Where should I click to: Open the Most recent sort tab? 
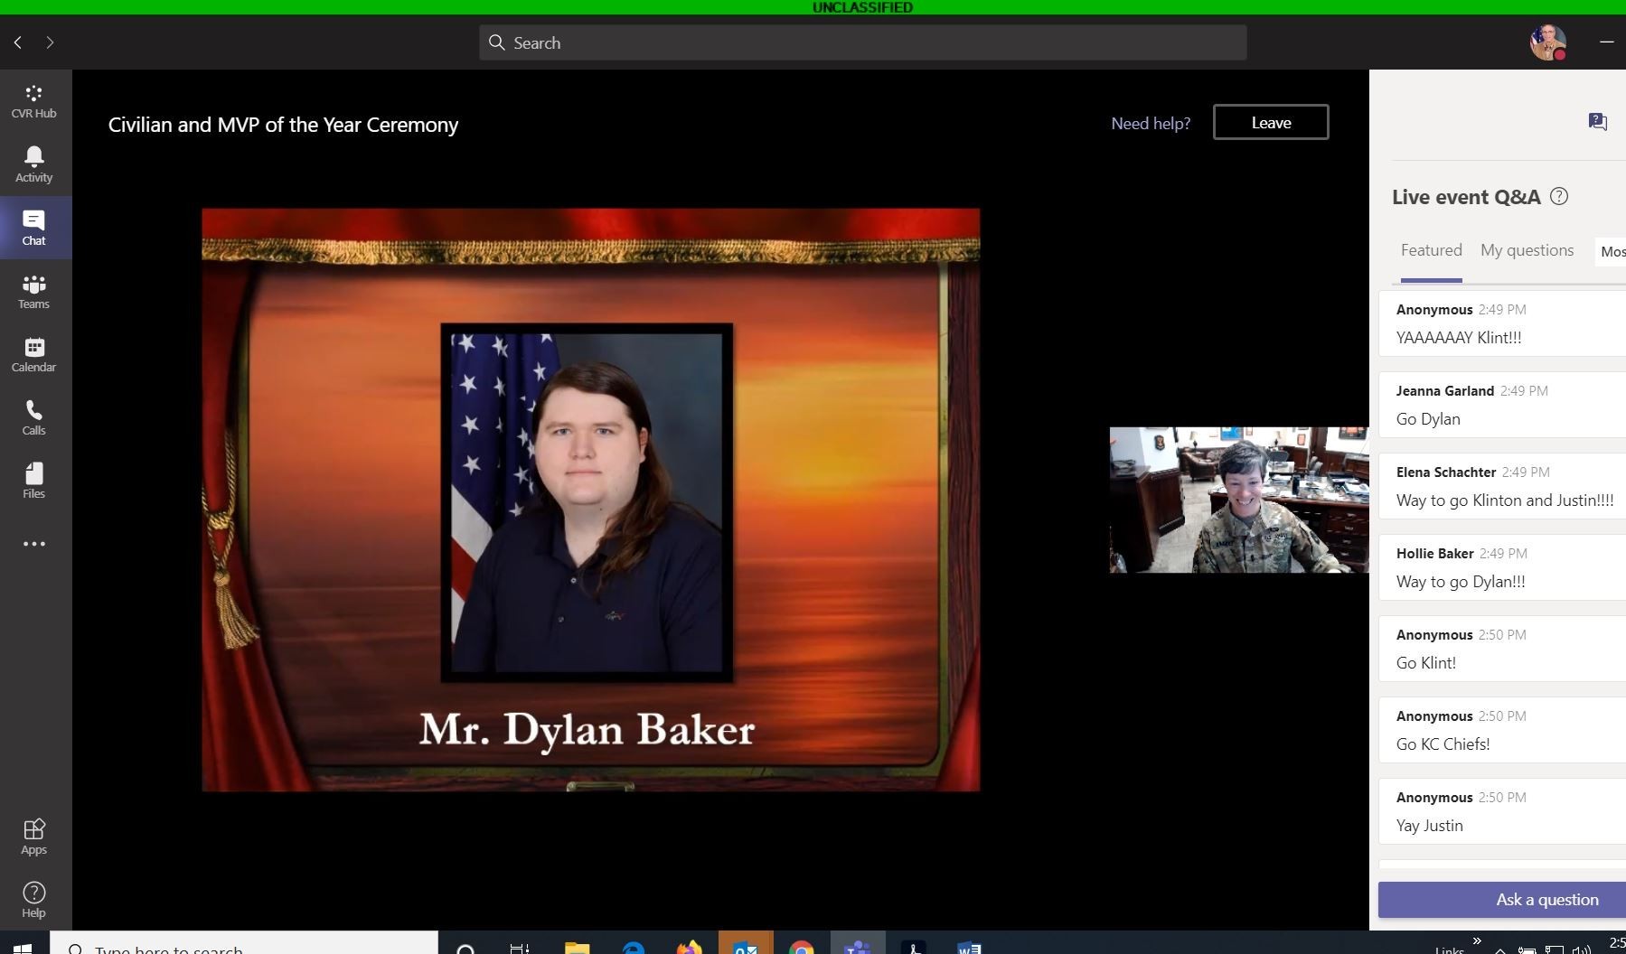tap(1612, 251)
